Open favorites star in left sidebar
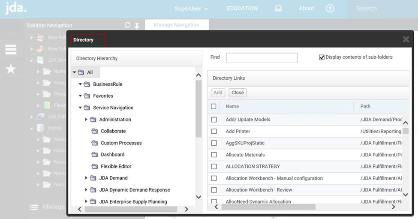 tap(11, 69)
